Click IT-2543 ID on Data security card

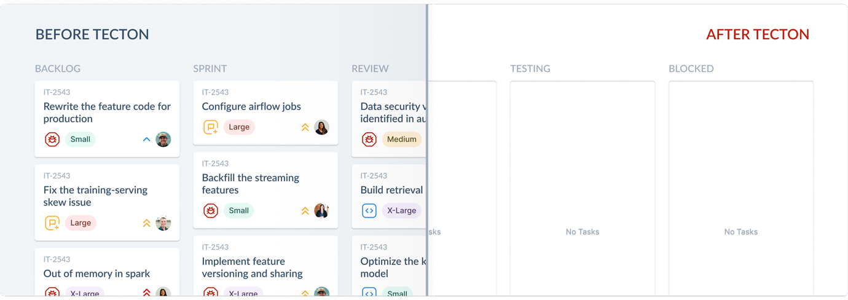(x=374, y=92)
